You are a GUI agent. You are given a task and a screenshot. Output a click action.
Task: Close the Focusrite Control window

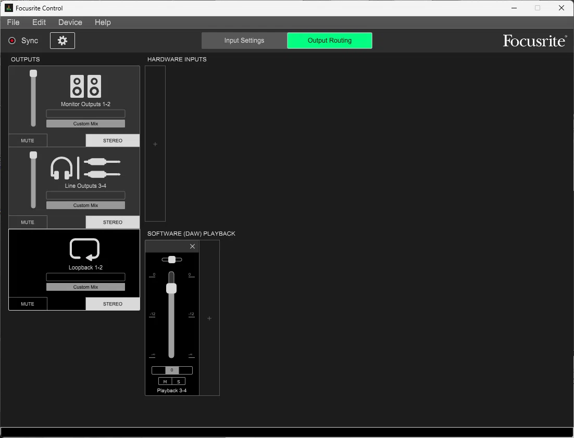561,8
